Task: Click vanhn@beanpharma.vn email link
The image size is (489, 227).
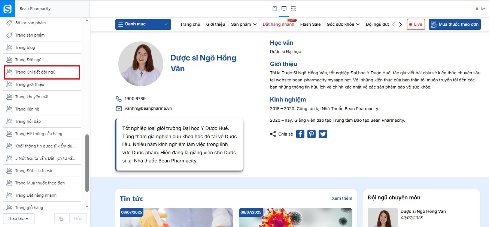Action: (x=148, y=108)
